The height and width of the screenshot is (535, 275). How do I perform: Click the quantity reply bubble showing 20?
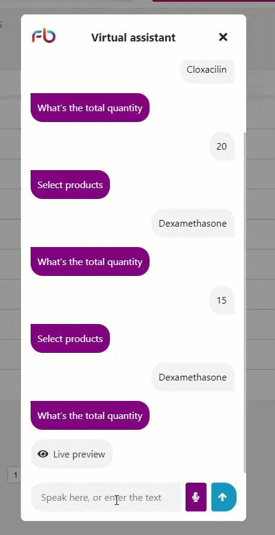click(x=222, y=147)
